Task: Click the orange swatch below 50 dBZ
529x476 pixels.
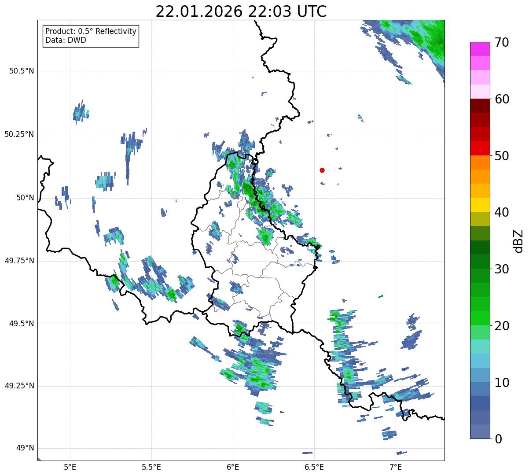Action: (480, 162)
